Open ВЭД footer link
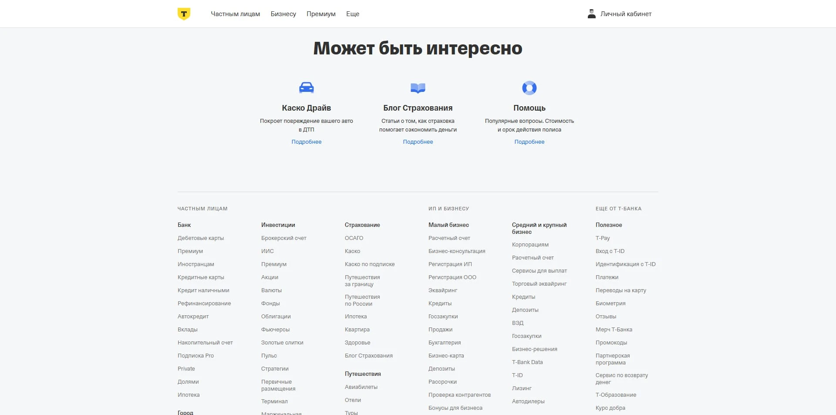 click(518, 323)
